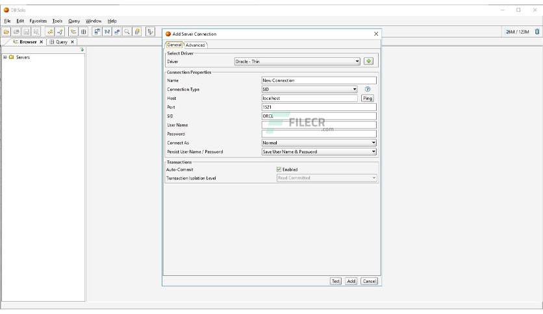Open the Tools menu
The width and height of the screenshot is (543, 314).
click(58, 21)
